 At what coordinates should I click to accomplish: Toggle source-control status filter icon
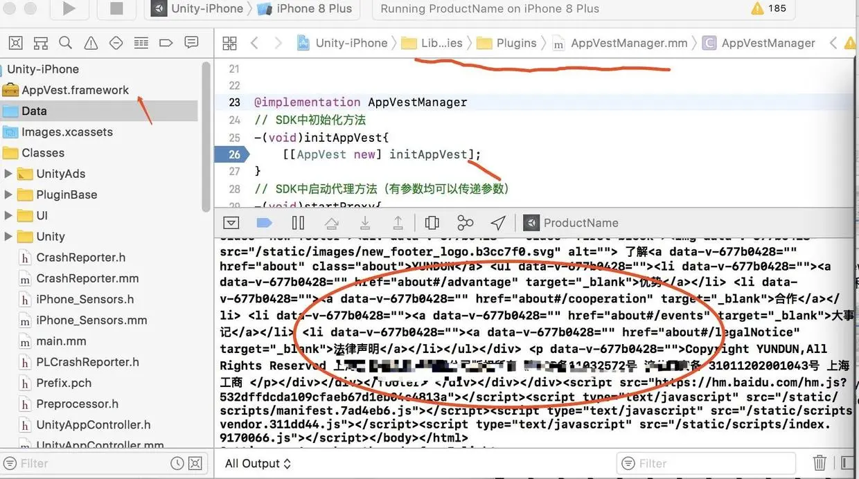(195, 463)
